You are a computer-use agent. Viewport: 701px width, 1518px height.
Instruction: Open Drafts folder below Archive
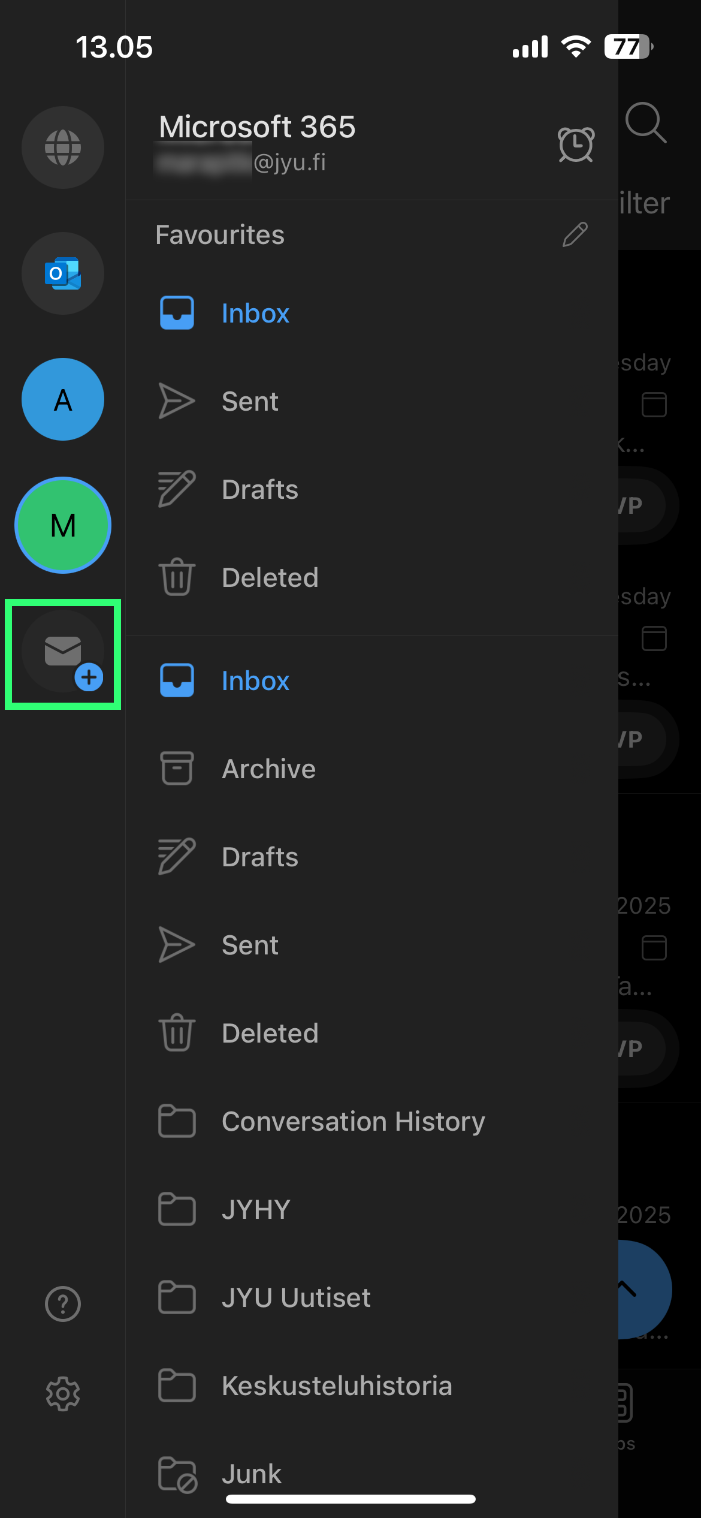[x=371, y=857]
